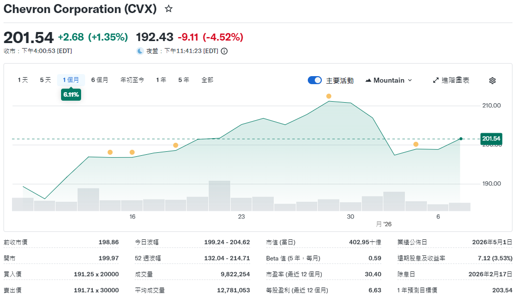The width and height of the screenshot is (518, 298).
Task: Click the expand arrows for advanced chart
Action: pyautogui.click(x=435, y=80)
